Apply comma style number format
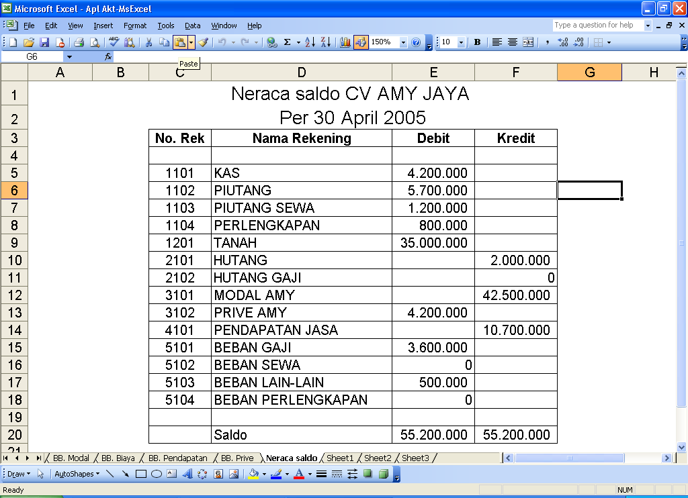The width and height of the screenshot is (688, 498). 547,42
